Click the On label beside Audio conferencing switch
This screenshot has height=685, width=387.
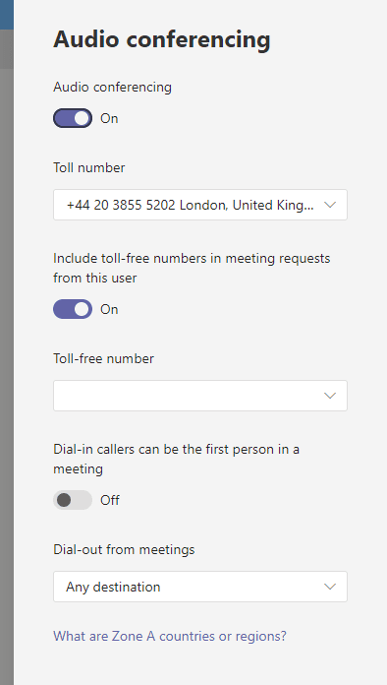click(x=109, y=118)
